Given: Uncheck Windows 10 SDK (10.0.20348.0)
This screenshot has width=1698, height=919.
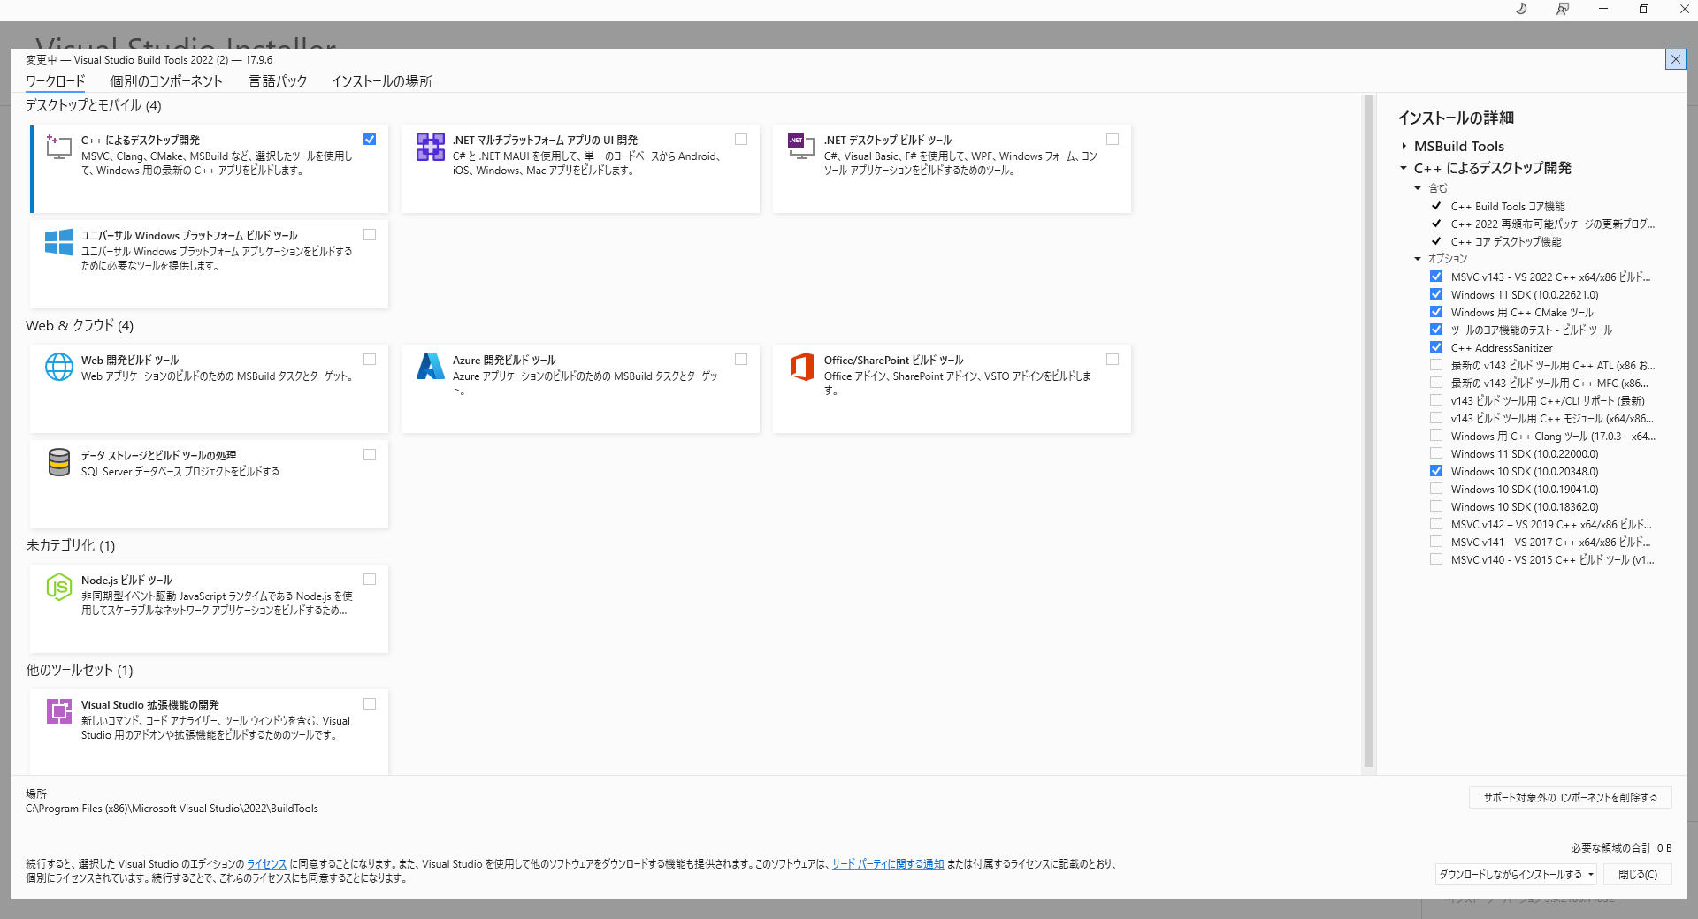Looking at the screenshot, I should [x=1436, y=471].
